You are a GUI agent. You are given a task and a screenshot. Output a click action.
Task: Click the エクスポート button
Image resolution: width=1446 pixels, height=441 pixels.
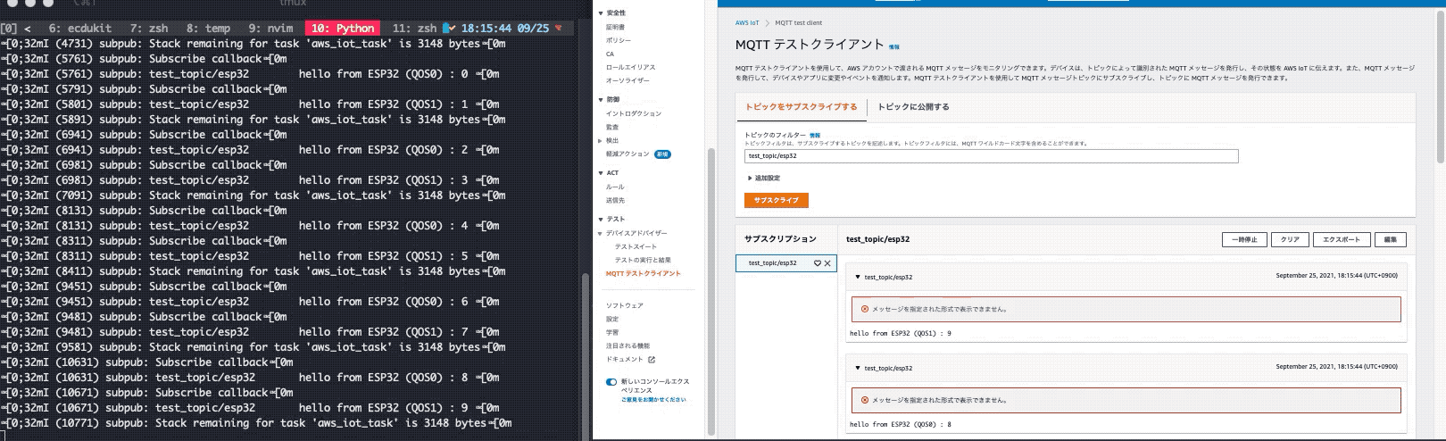tap(1342, 239)
